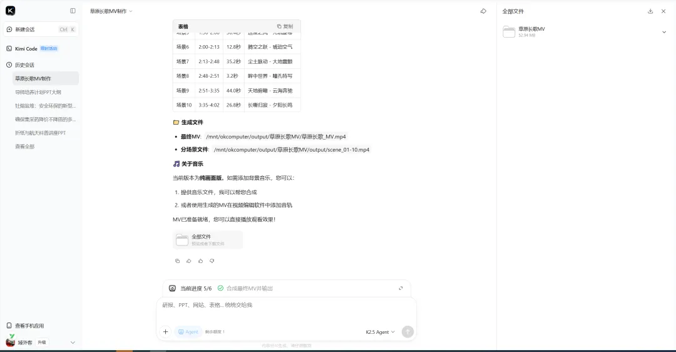This screenshot has height=352, width=676.
Task: Open the 全部文件 card in chat
Action: tap(208, 240)
